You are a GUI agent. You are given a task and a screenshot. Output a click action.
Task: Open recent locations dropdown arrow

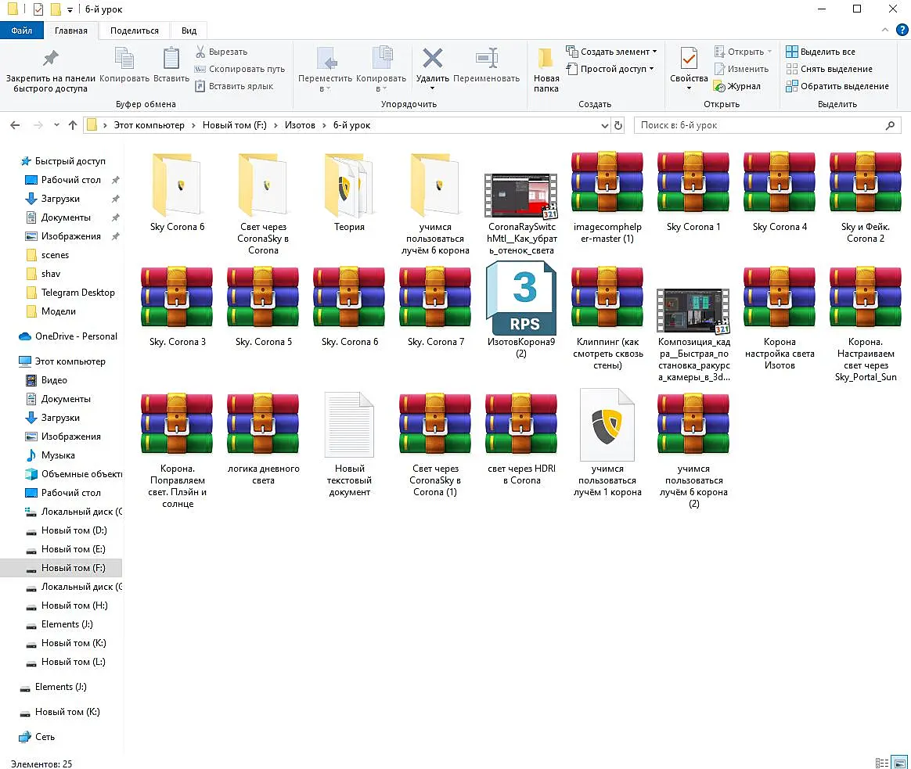56,125
